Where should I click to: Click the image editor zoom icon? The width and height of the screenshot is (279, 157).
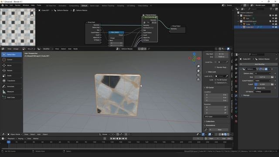32,11
